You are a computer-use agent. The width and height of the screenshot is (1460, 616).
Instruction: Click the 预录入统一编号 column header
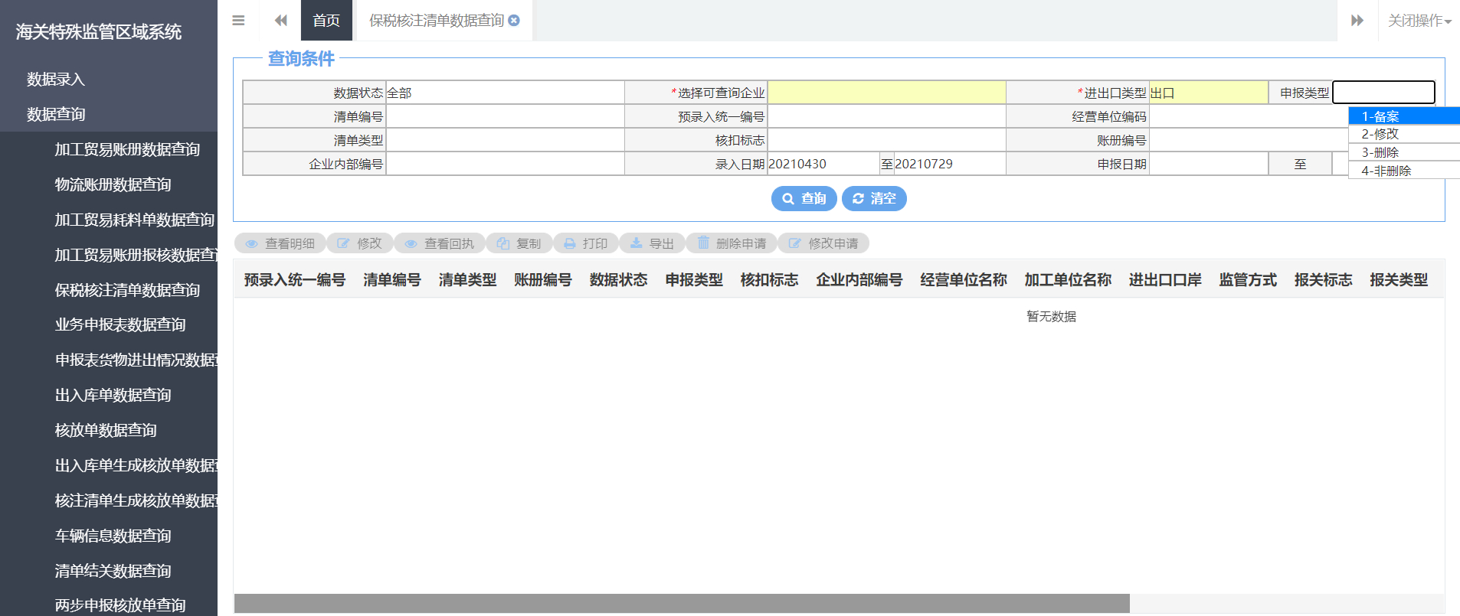(295, 280)
